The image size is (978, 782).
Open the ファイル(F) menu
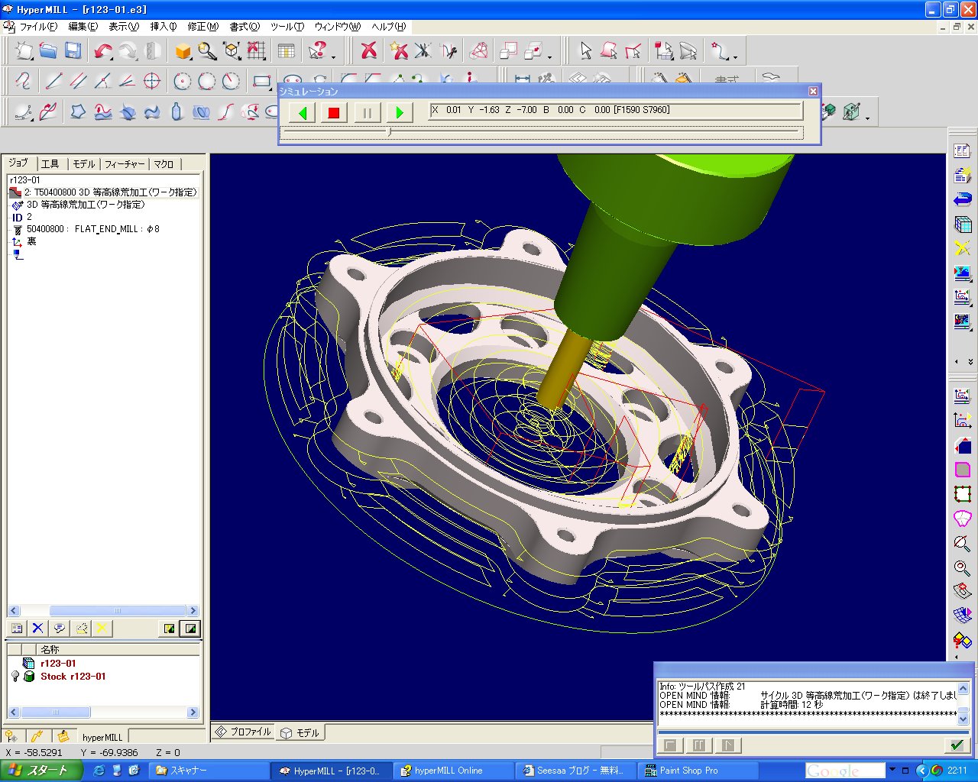37,27
